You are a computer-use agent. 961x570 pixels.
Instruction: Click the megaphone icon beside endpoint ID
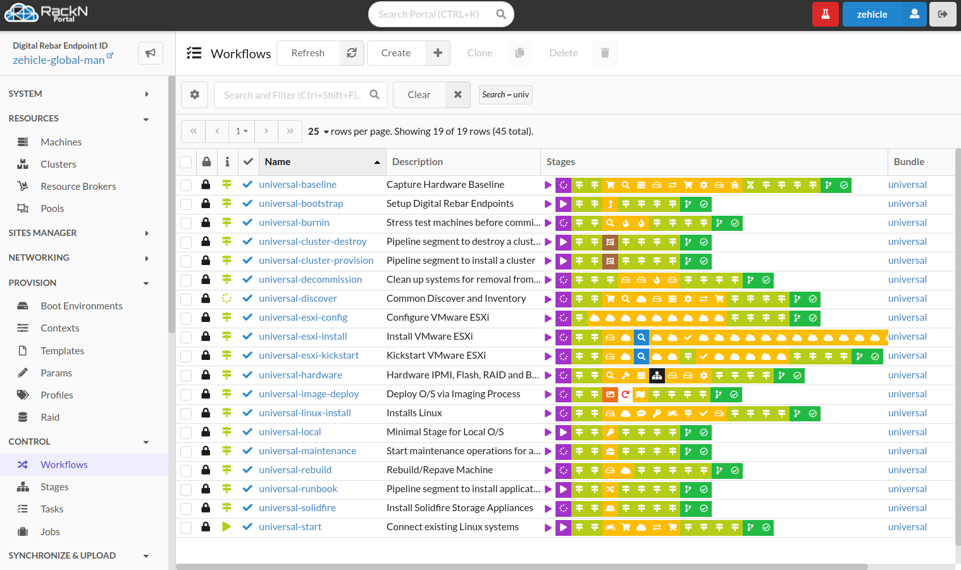point(151,53)
